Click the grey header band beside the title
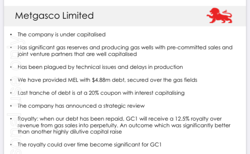 [x=150, y=16]
